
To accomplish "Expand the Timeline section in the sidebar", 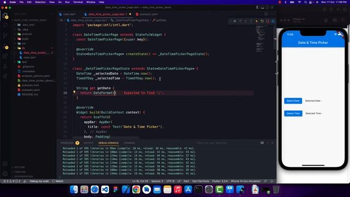I will coord(20,172).
